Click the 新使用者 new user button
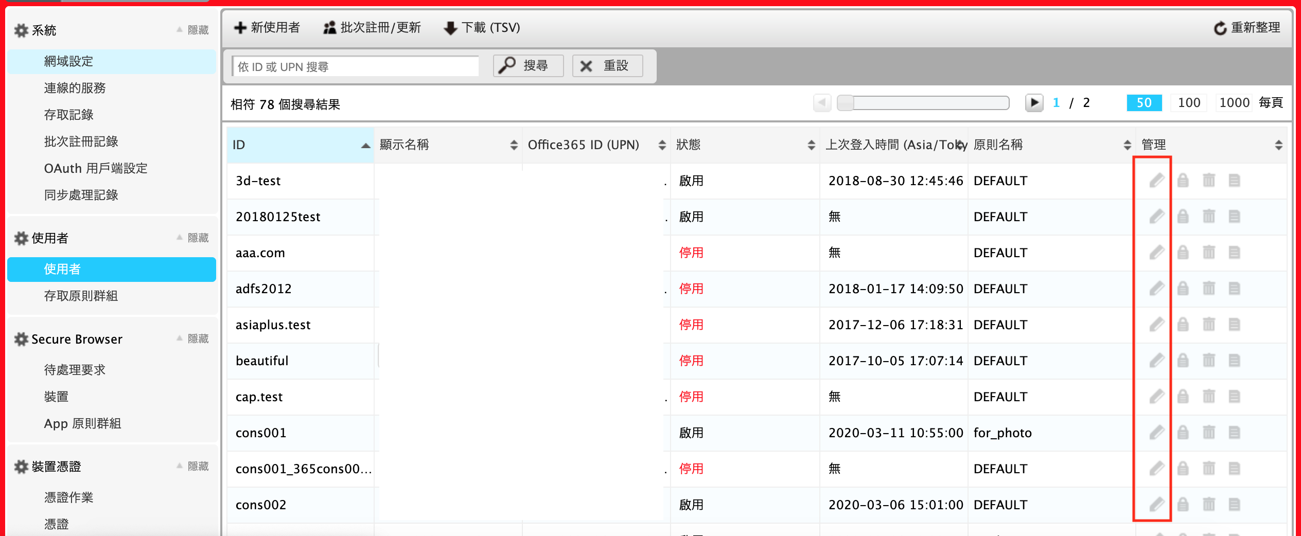Image resolution: width=1301 pixels, height=536 pixels. pyautogui.click(x=267, y=28)
